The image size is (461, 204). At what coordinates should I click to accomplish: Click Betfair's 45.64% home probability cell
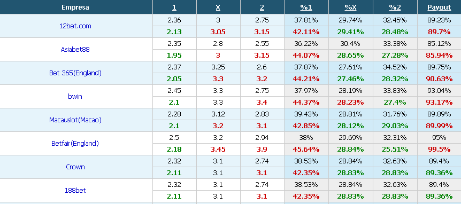click(x=306, y=150)
